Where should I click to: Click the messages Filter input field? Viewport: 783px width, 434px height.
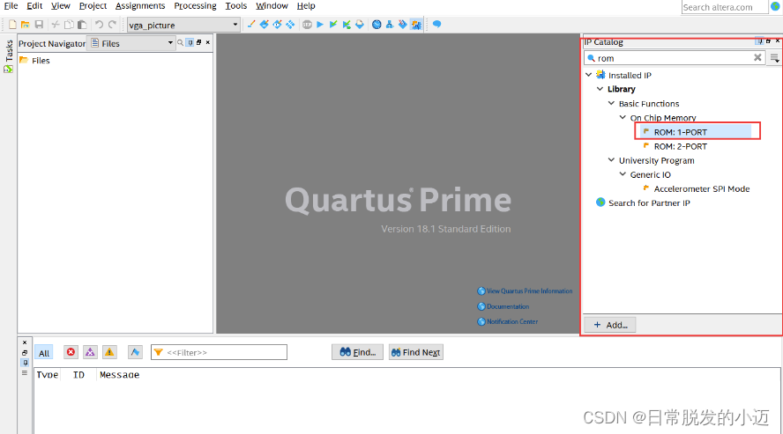tap(219, 352)
